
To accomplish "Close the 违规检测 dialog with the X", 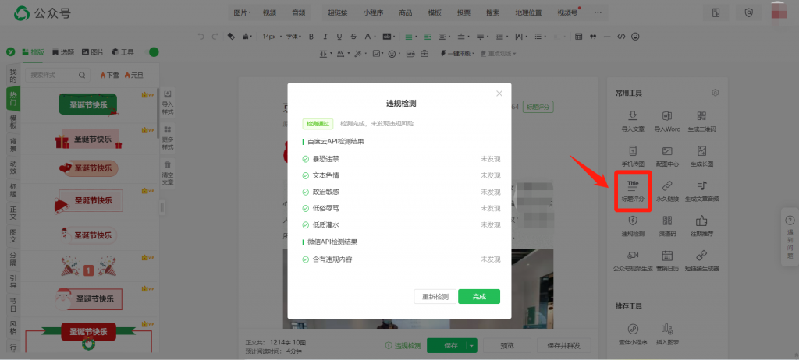I will 499,94.
